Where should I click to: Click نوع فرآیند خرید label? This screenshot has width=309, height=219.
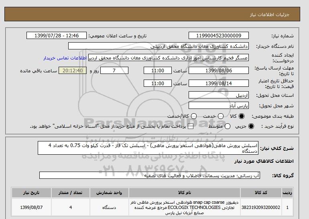277,126
